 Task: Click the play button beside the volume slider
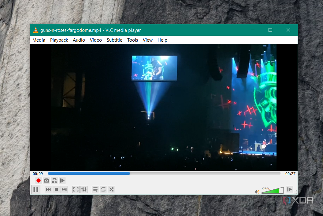[289, 189]
